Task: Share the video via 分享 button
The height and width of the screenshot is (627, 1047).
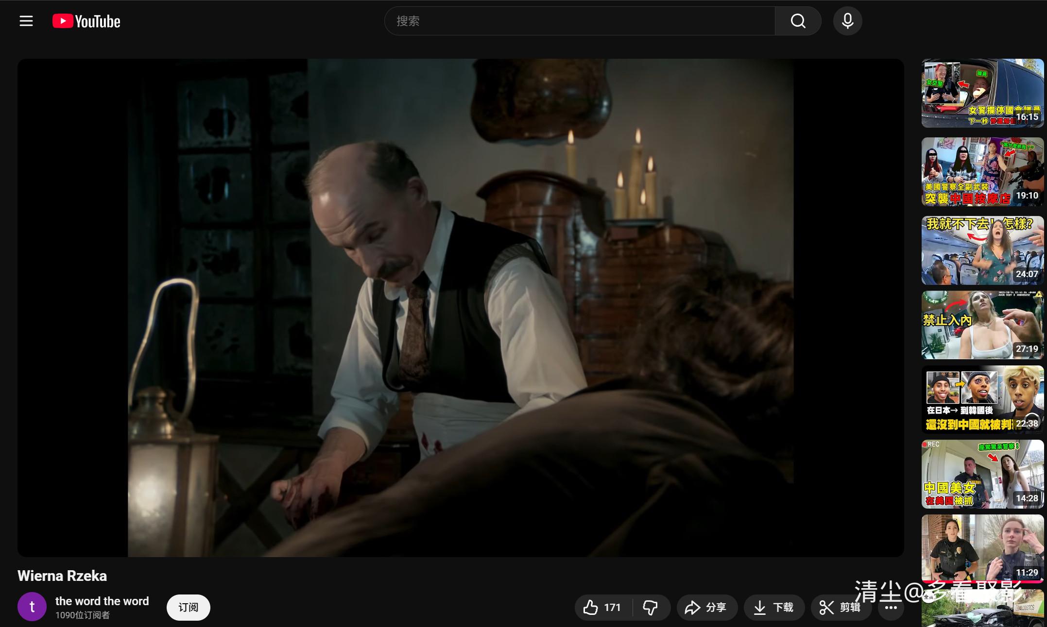Action: point(706,607)
